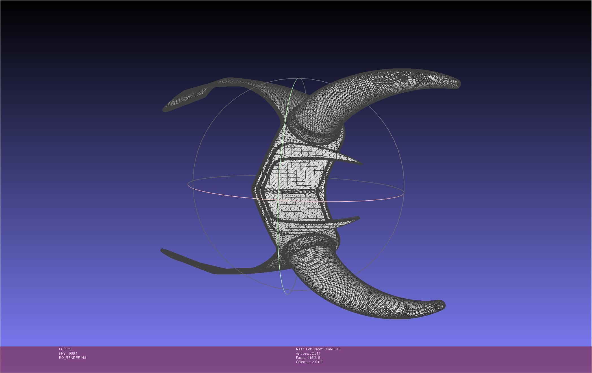Click the BO_RENDERING label

click(x=73, y=358)
